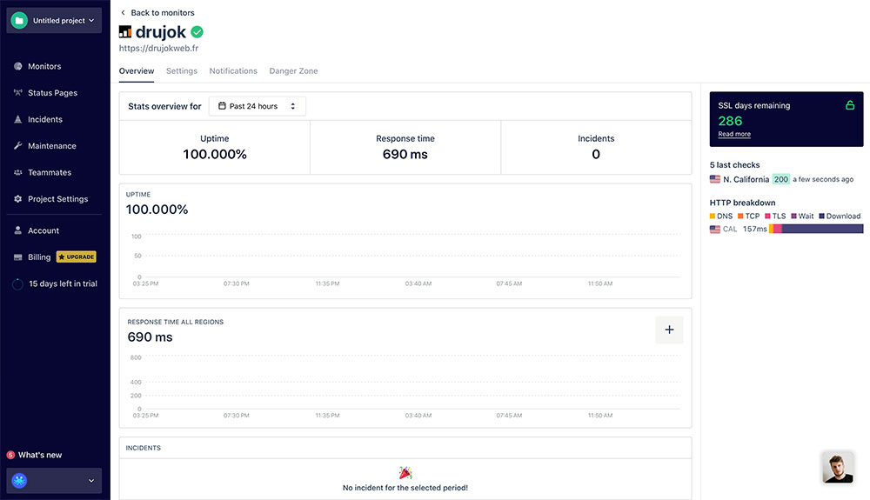Image resolution: width=870 pixels, height=500 pixels.
Task: Click the CAL HTTP breakdown bar
Action: pos(816,229)
